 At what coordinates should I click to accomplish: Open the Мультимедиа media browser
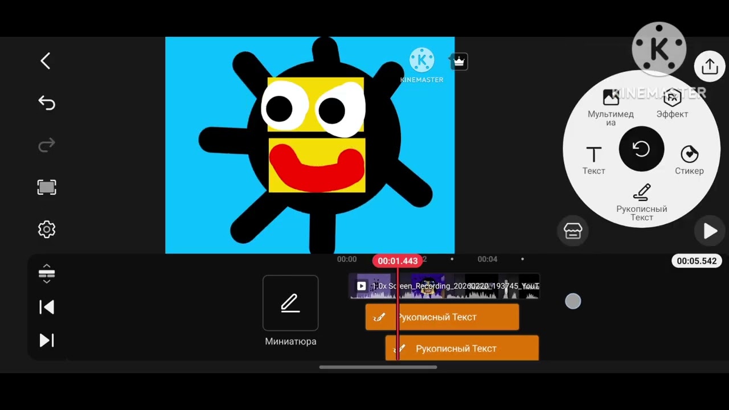611,108
